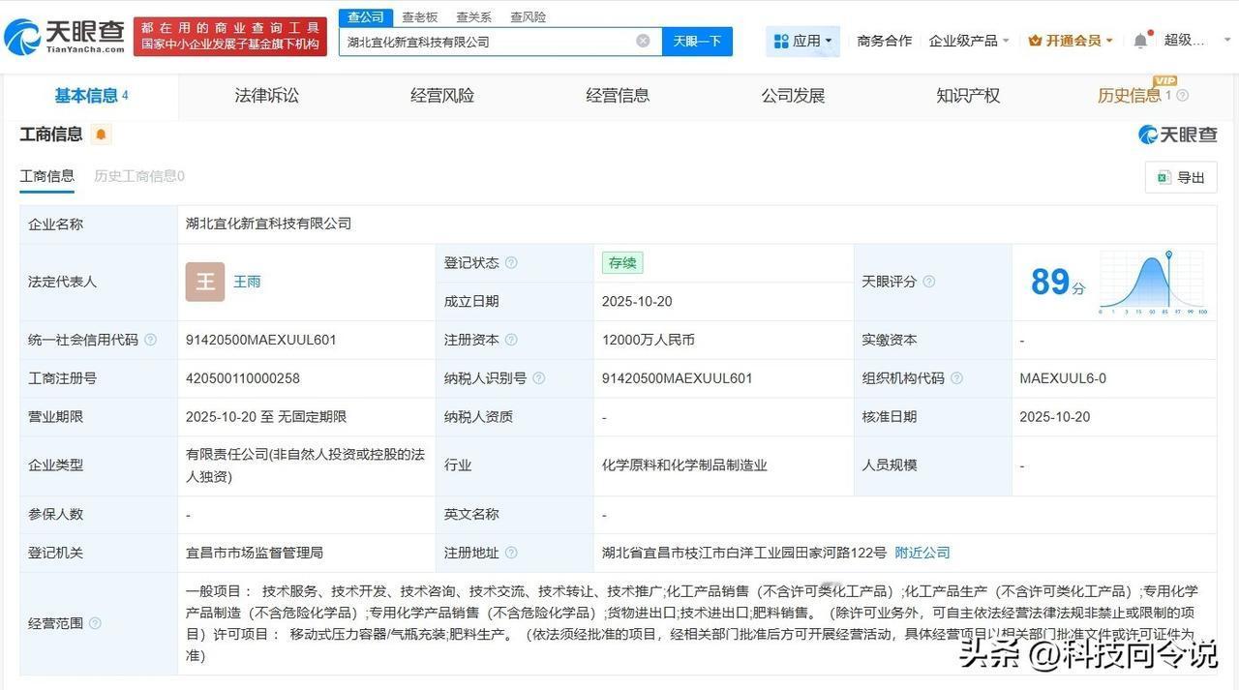The image size is (1239, 690).
Task: Click industry value 化学原料和化学制品制造业
Action: [684, 465]
